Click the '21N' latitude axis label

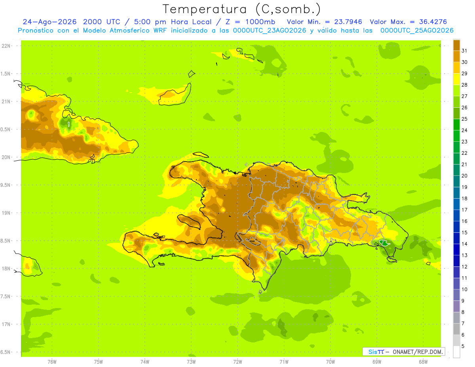6,101
